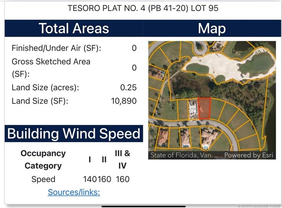The width and height of the screenshot is (282, 208).
Task: Click the Occupancy Category column header
Action: pyautogui.click(x=43, y=160)
